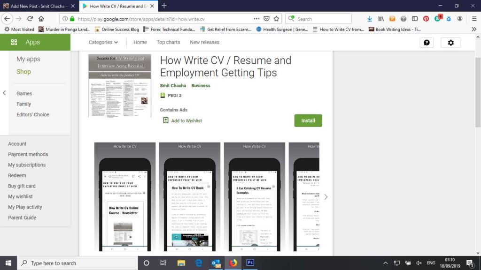
Task: Open the Firefox account avatar icon
Action: point(459,19)
